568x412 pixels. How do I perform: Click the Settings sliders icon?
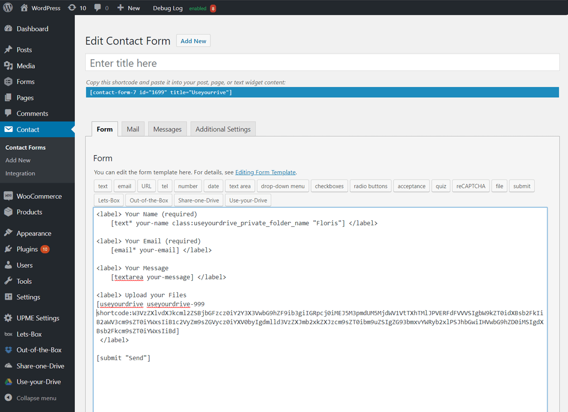click(8, 297)
